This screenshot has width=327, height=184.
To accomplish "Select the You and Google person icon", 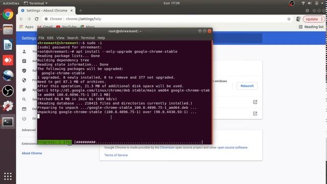I will 24,51.
